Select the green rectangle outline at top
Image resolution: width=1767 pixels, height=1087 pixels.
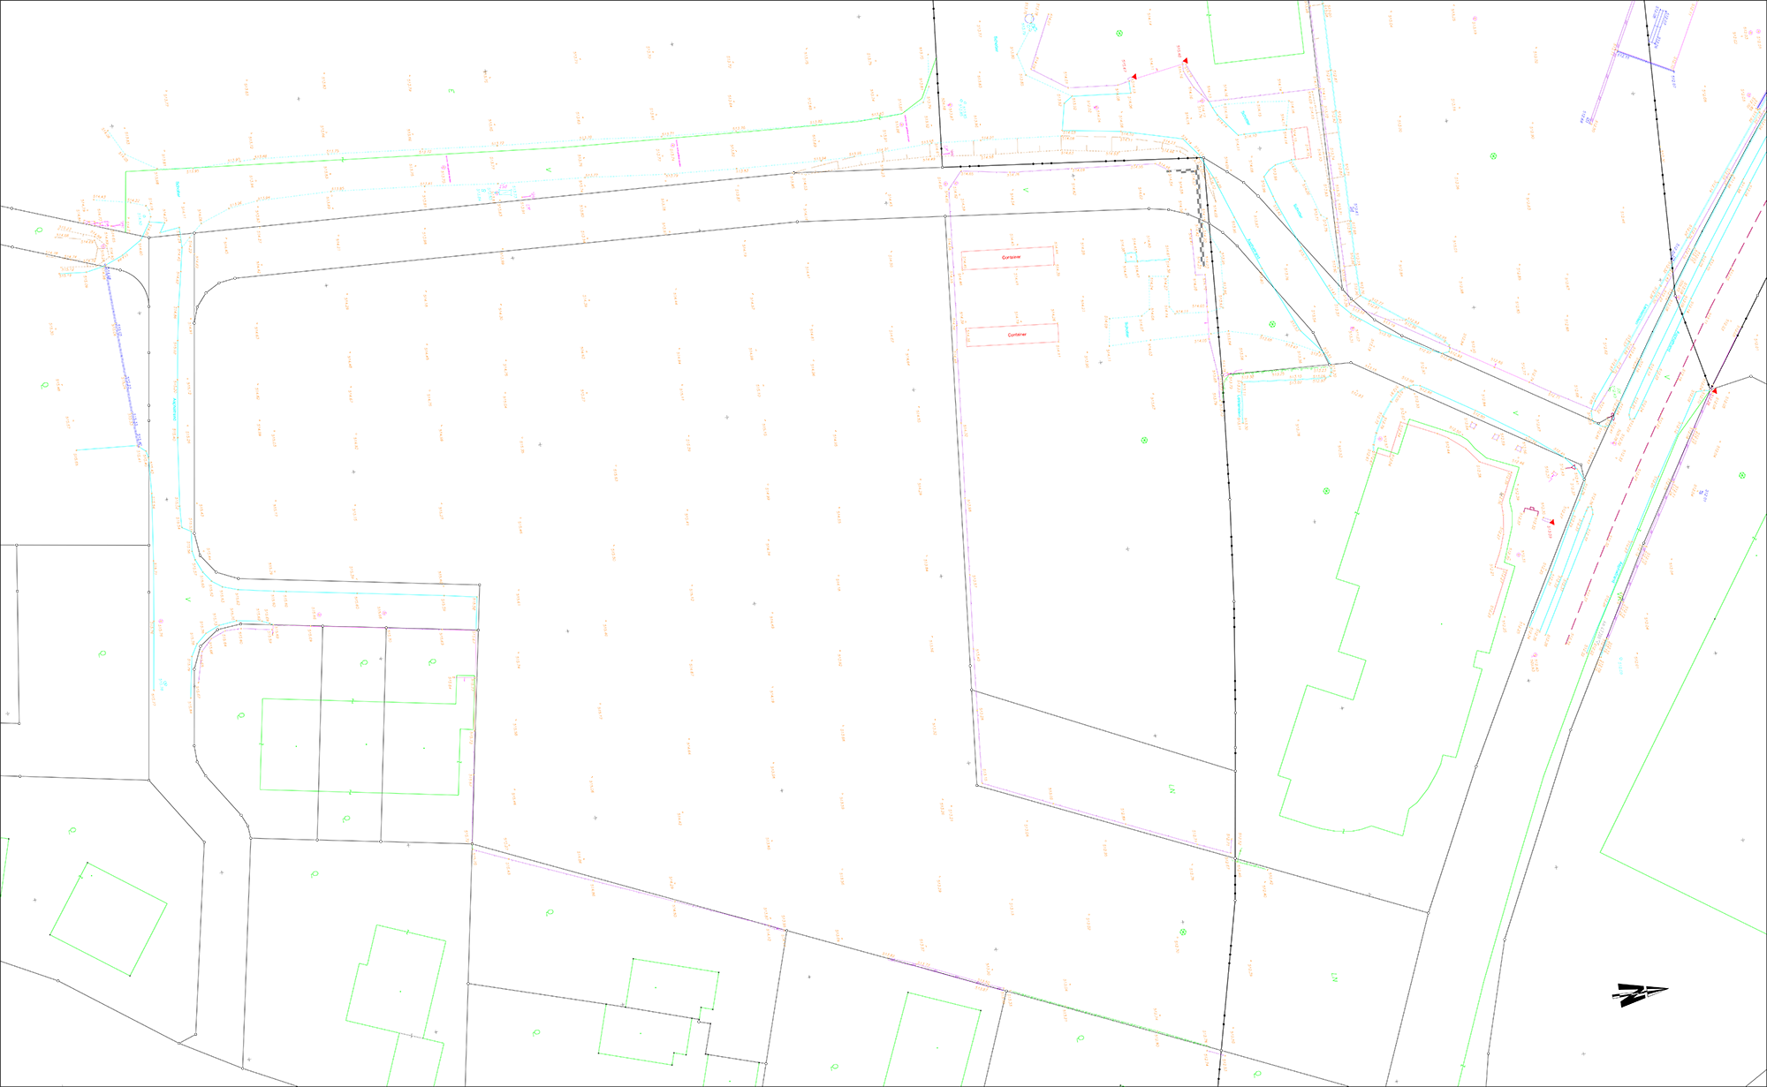[x=1256, y=34]
